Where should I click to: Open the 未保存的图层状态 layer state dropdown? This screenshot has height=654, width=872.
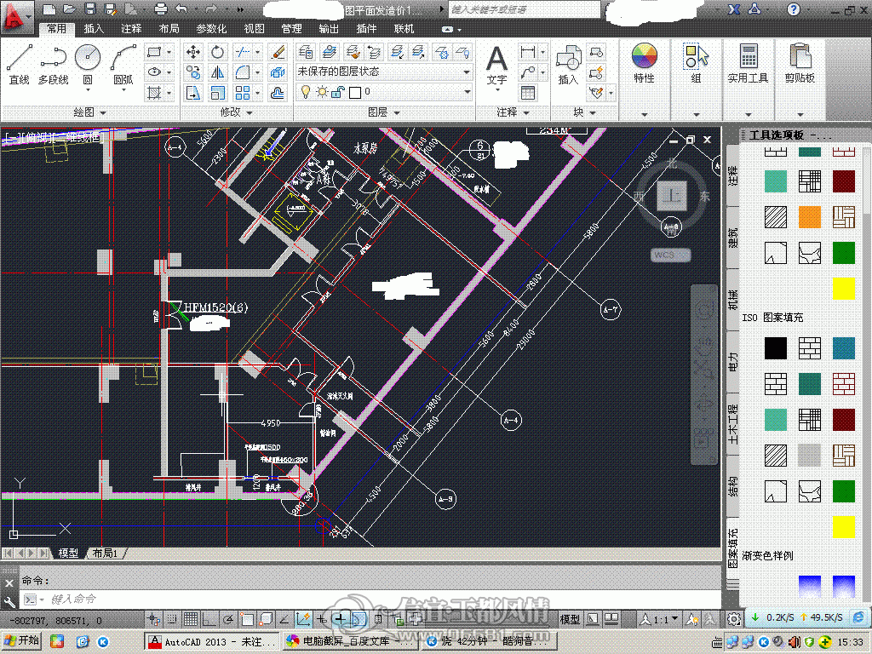point(384,72)
